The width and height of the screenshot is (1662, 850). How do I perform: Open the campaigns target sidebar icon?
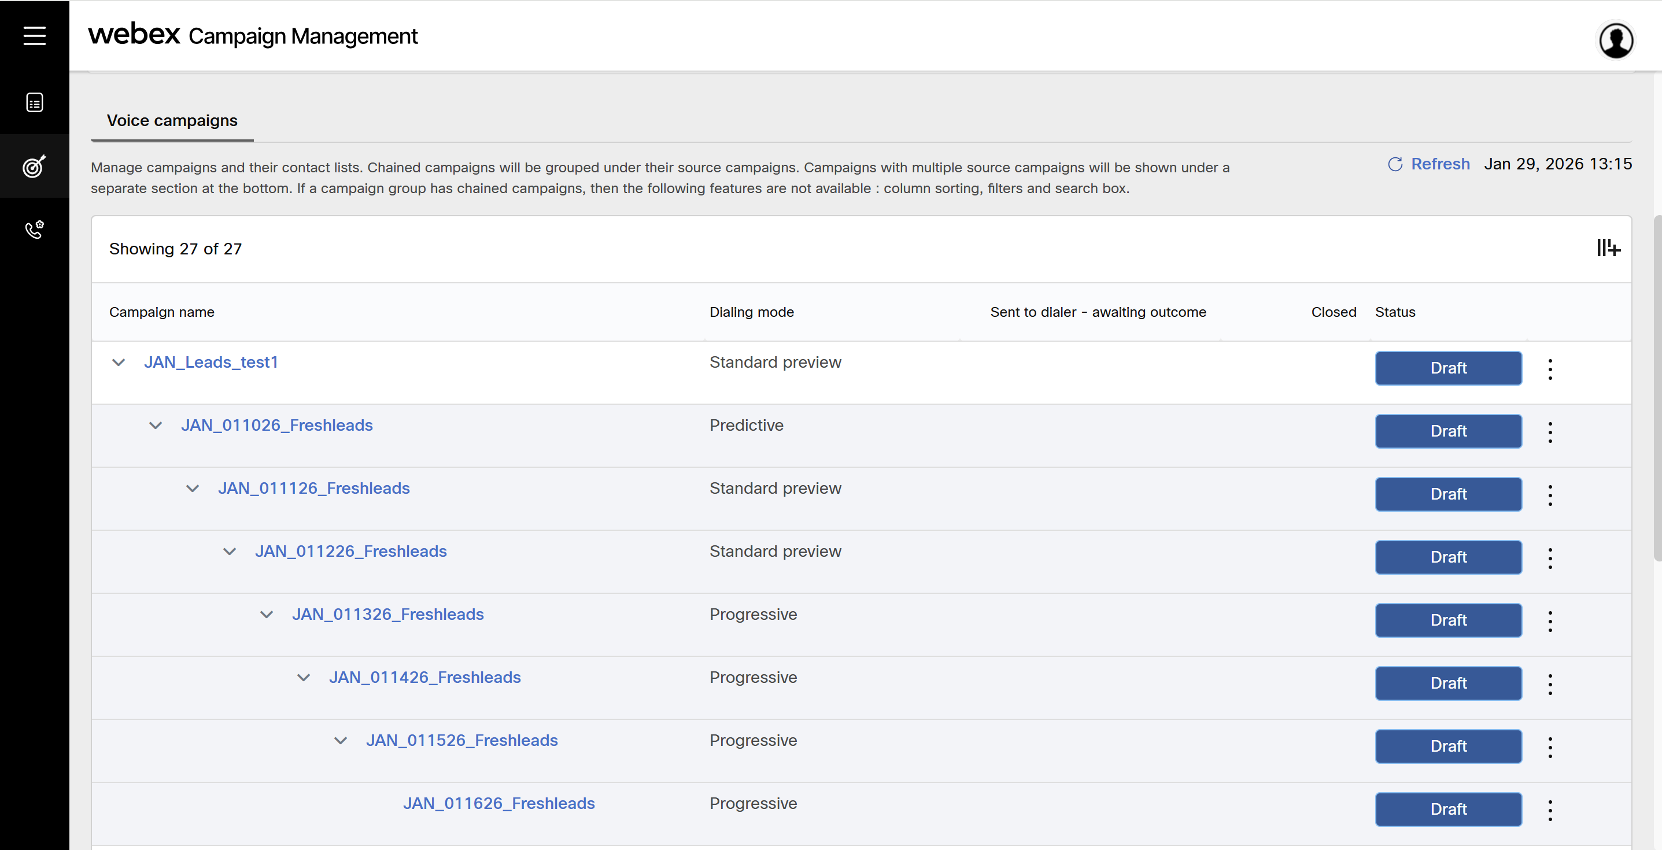tap(34, 167)
